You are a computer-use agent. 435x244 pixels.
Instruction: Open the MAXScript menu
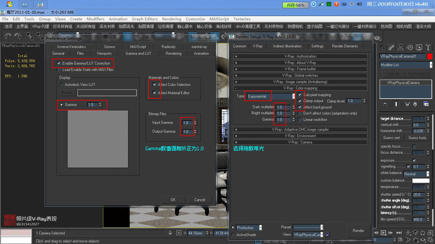(219, 19)
